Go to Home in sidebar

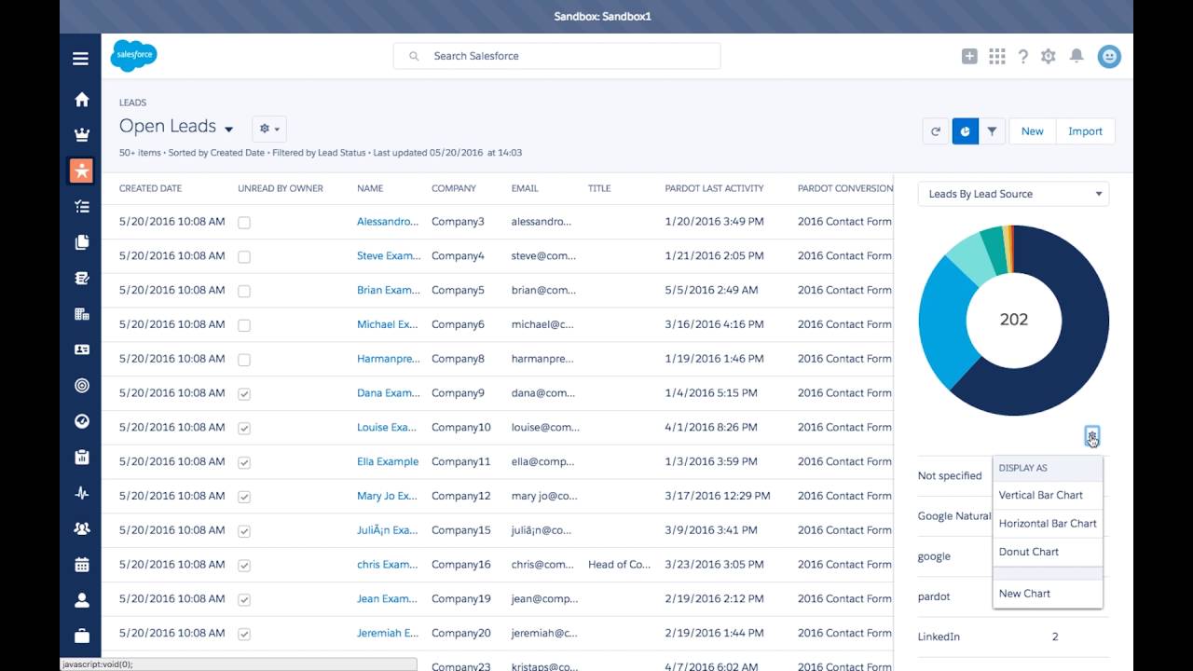[x=82, y=100]
